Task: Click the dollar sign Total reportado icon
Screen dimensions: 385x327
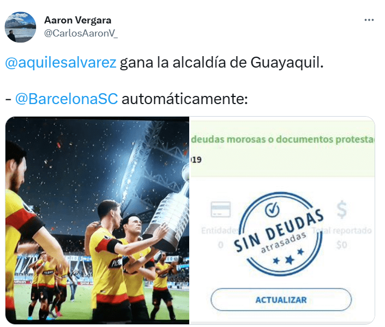Action: (341, 209)
